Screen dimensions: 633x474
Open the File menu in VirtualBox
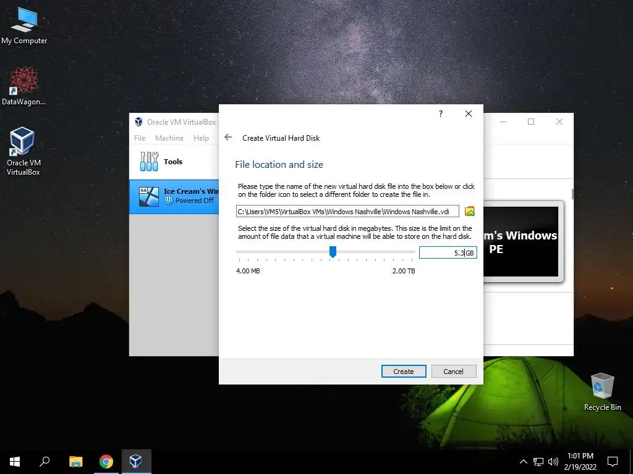pyautogui.click(x=140, y=138)
